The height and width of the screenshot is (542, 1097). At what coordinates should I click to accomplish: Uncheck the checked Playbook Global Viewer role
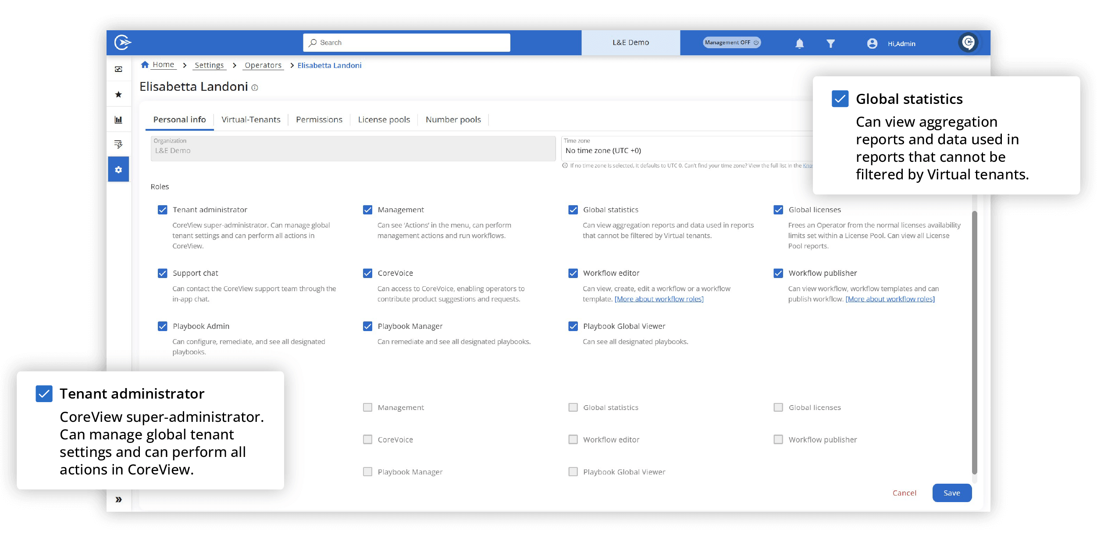coord(573,326)
